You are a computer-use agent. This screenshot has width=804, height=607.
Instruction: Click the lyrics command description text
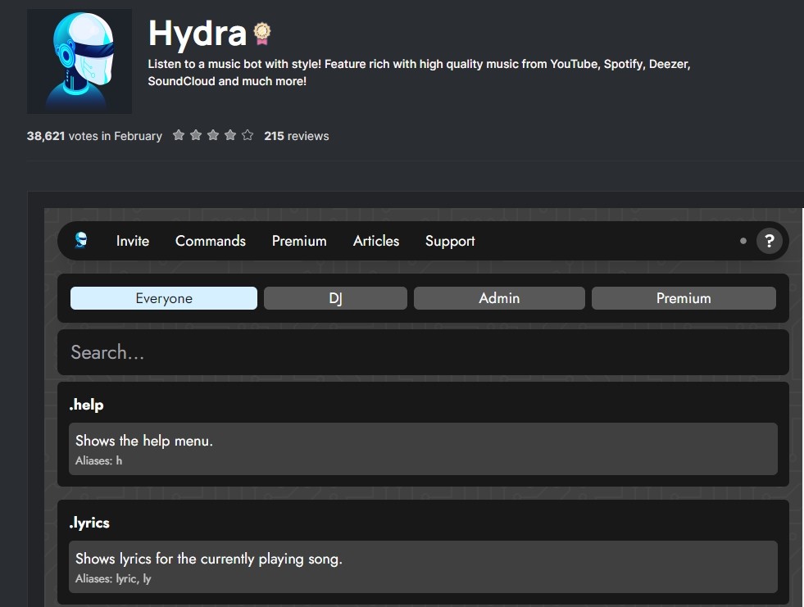(209, 559)
